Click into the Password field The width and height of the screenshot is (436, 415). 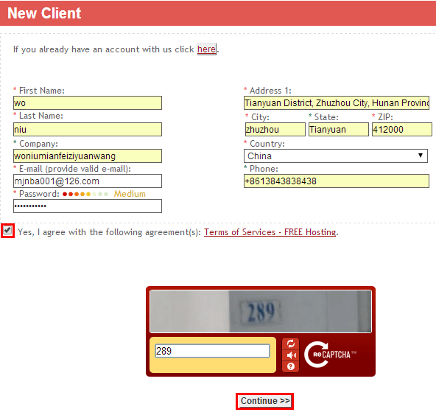pos(88,206)
